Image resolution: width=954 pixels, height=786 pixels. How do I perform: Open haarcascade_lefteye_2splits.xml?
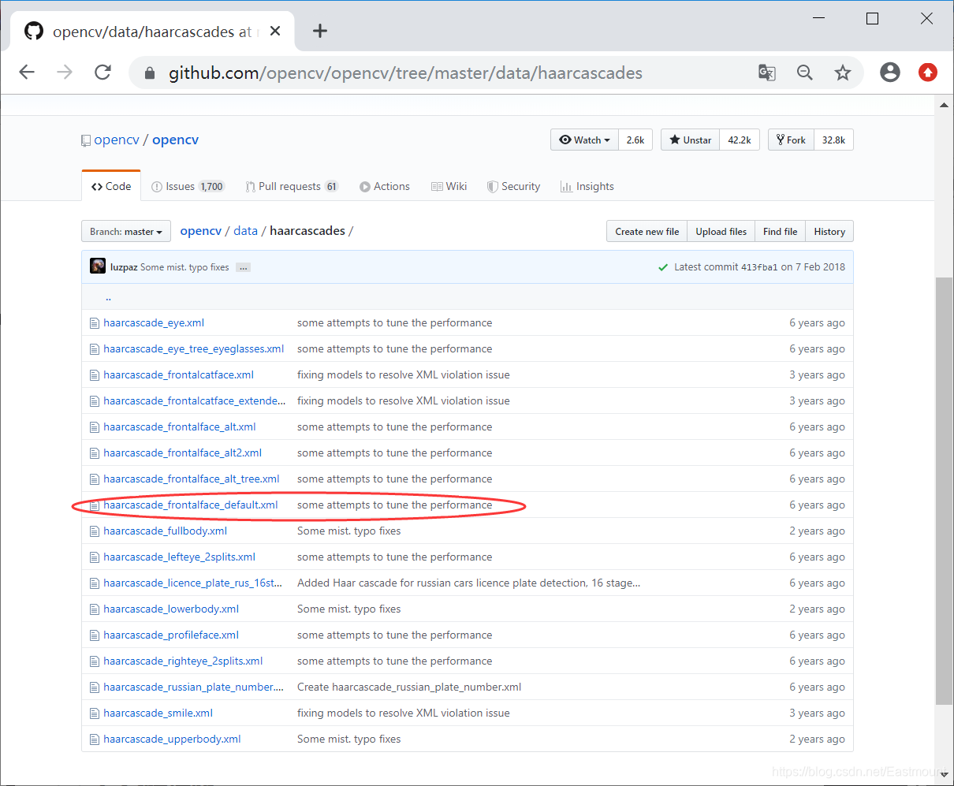tap(179, 557)
